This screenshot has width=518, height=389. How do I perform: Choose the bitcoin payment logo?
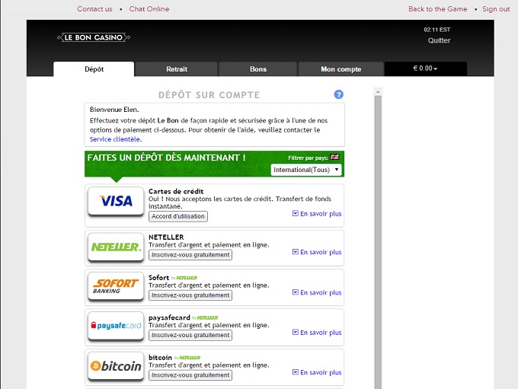click(115, 366)
